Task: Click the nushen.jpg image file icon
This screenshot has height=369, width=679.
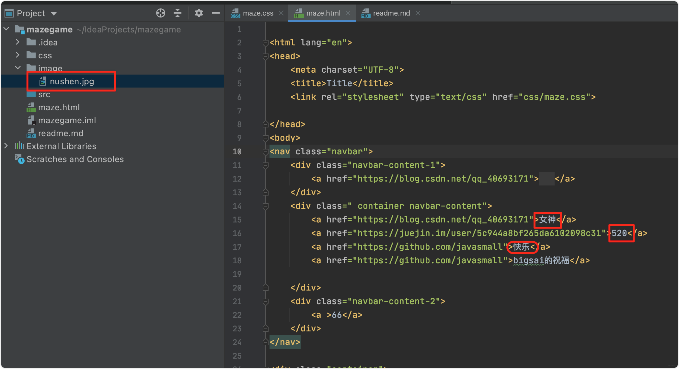Action: click(43, 81)
